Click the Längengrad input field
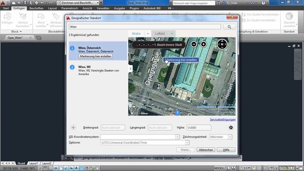The height and width of the screenshot is (171, 304). [x=160, y=127]
